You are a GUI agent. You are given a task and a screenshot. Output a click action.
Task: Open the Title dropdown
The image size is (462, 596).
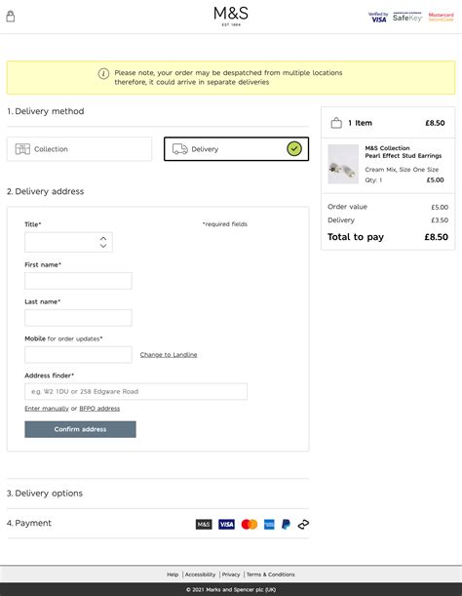[68, 242]
